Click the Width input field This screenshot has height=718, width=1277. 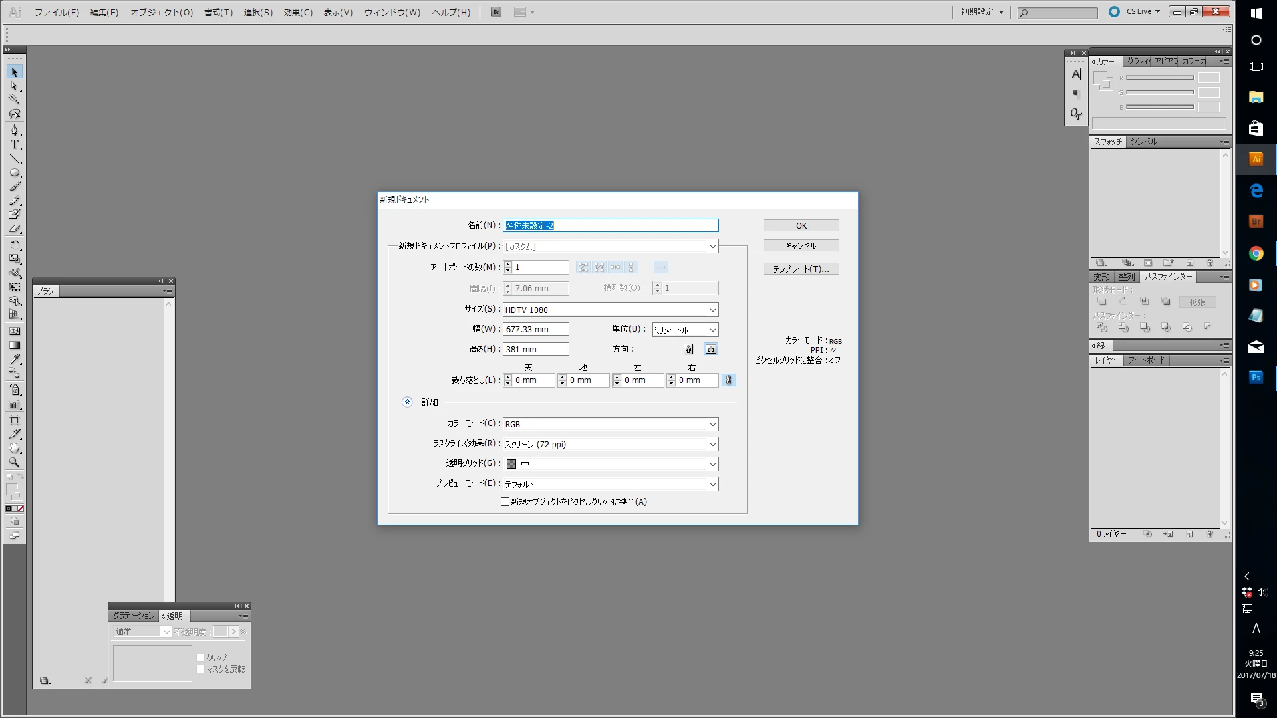tap(535, 329)
